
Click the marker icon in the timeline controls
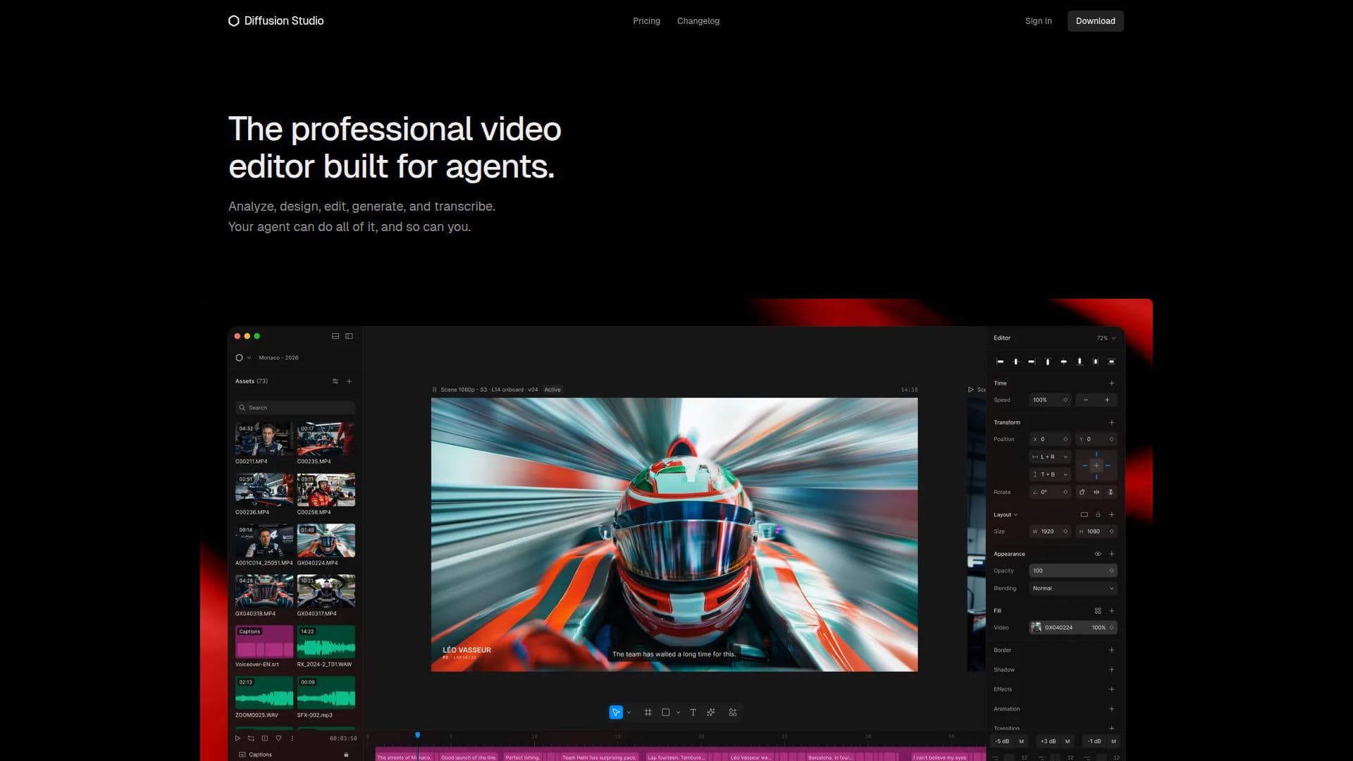(278, 738)
